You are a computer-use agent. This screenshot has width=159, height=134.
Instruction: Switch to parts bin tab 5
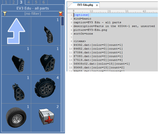pos(36,2)
